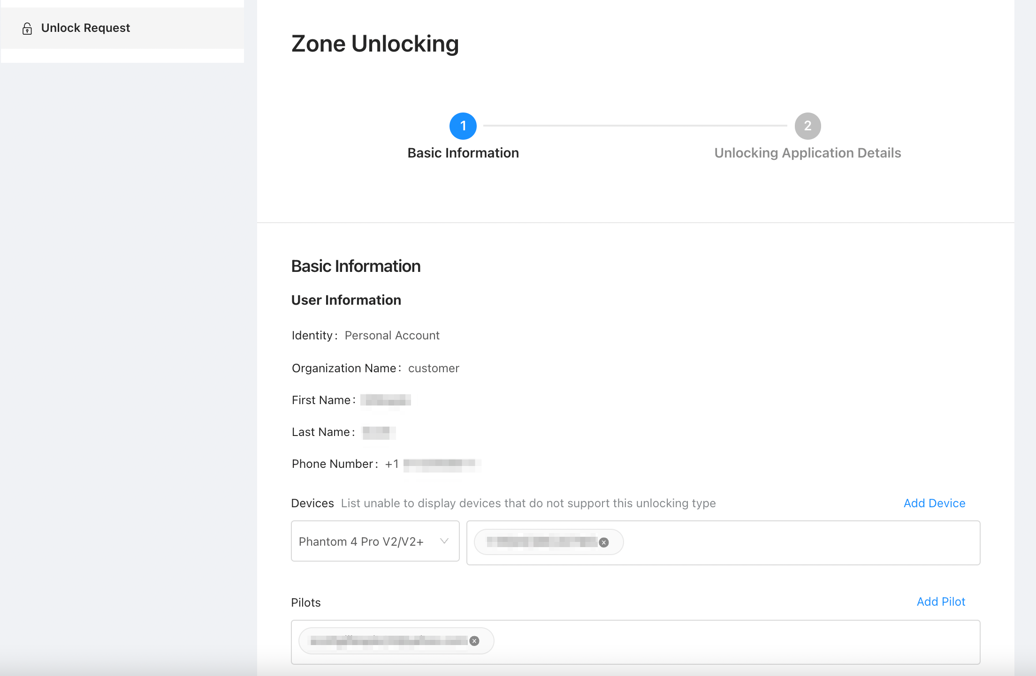Click the Unlock Request sidebar menu item
The width and height of the screenshot is (1036, 676).
(x=85, y=28)
